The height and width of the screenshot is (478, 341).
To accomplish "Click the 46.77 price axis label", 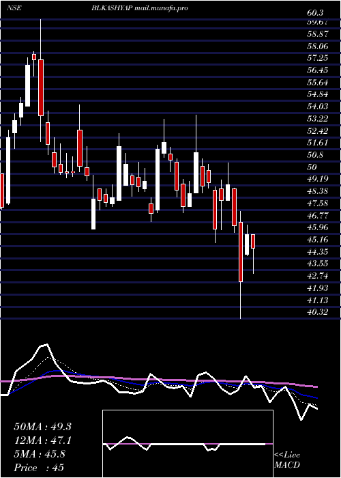I will (318, 215).
